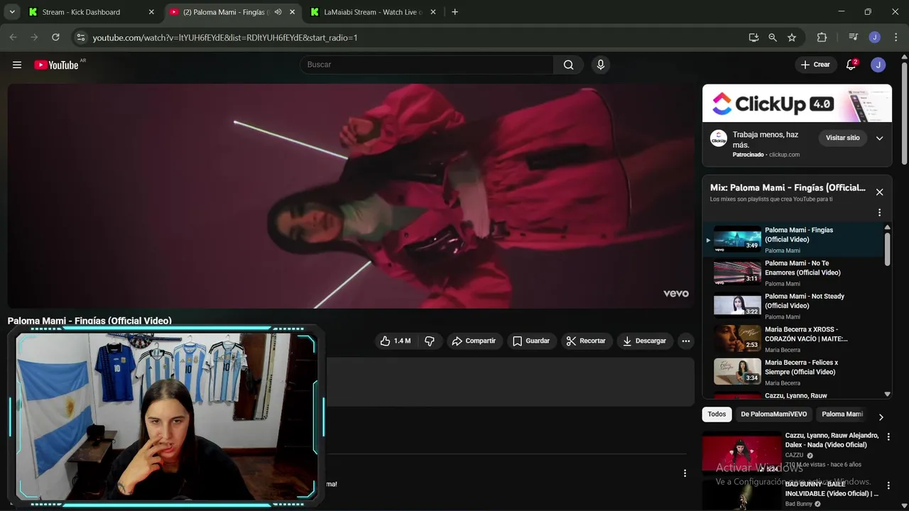Open the notifications bell
Image resolution: width=909 pixels, height=511 pixels.
coord(851,65)
